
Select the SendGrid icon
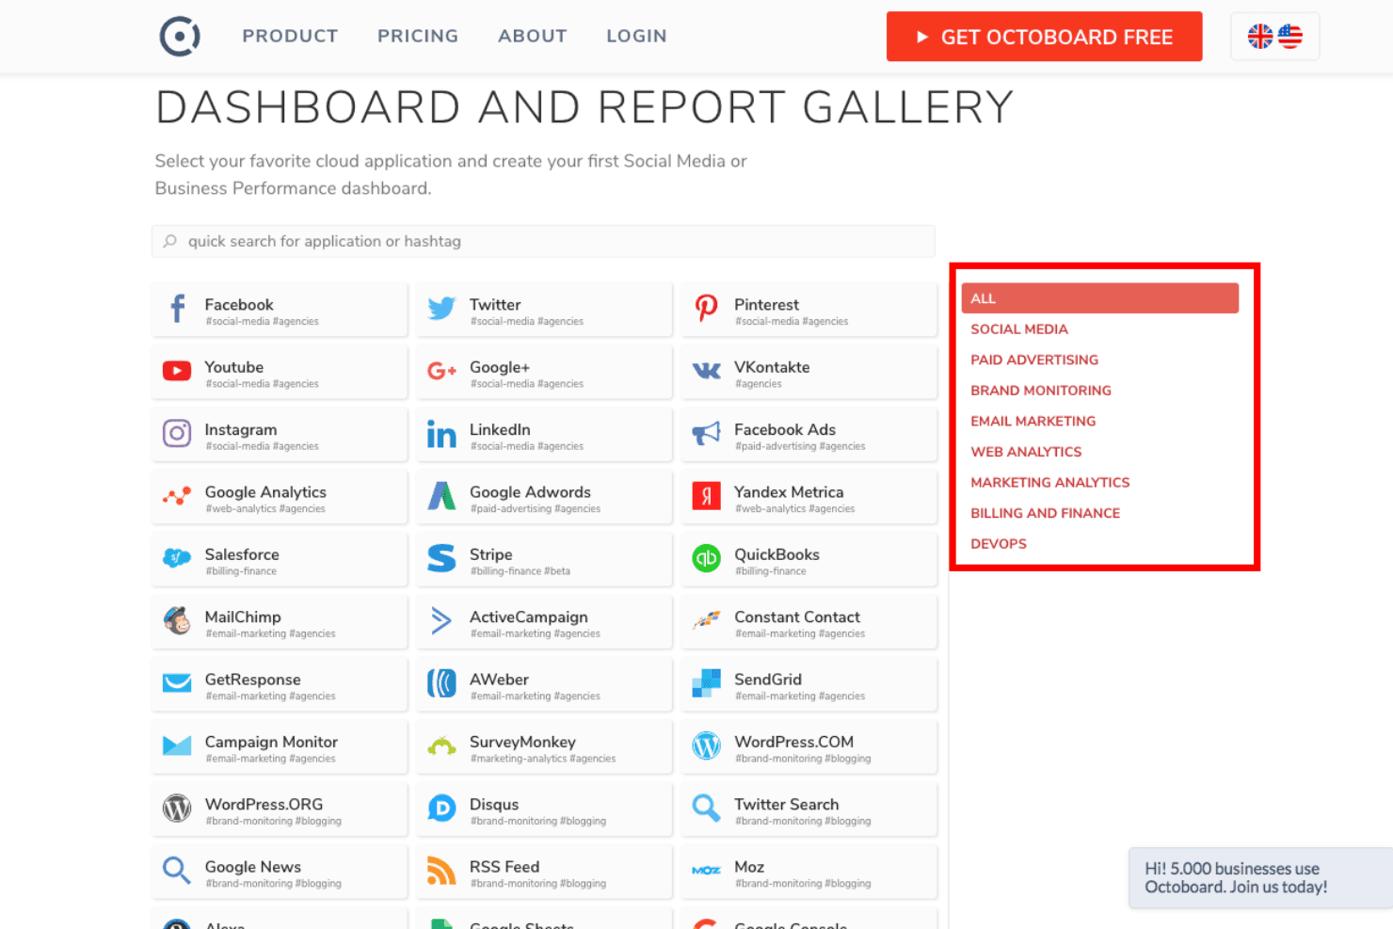click(x=706, y=683)
